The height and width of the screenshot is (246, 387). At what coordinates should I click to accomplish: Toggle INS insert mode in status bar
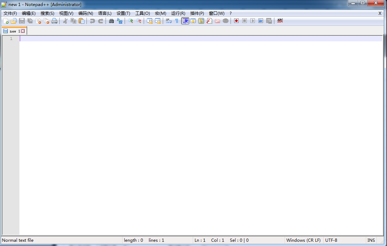click(371, 240)
